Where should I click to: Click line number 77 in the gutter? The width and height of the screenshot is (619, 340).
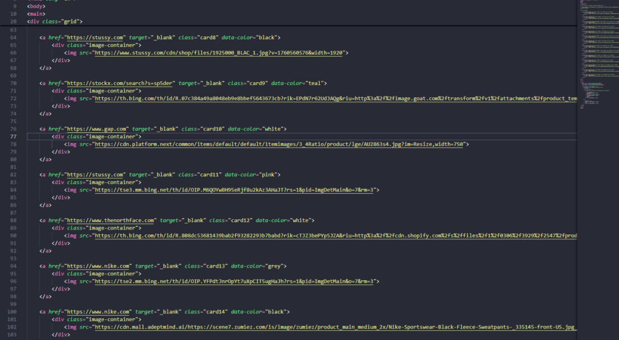pos(13,136)
